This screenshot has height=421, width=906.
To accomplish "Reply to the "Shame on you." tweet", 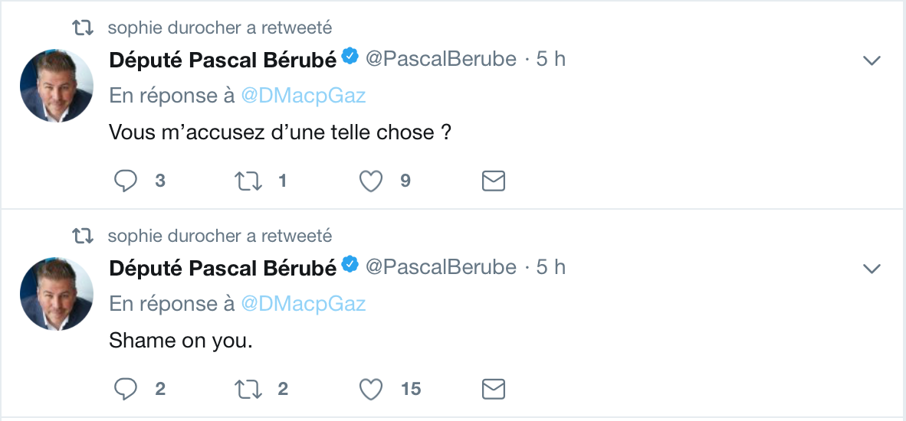I will coord(126,390).
